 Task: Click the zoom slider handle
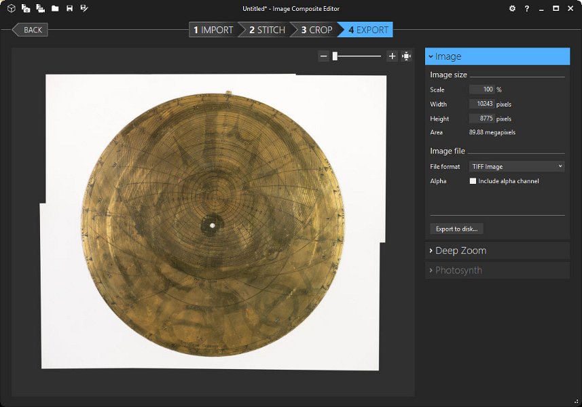pos(335,56)
